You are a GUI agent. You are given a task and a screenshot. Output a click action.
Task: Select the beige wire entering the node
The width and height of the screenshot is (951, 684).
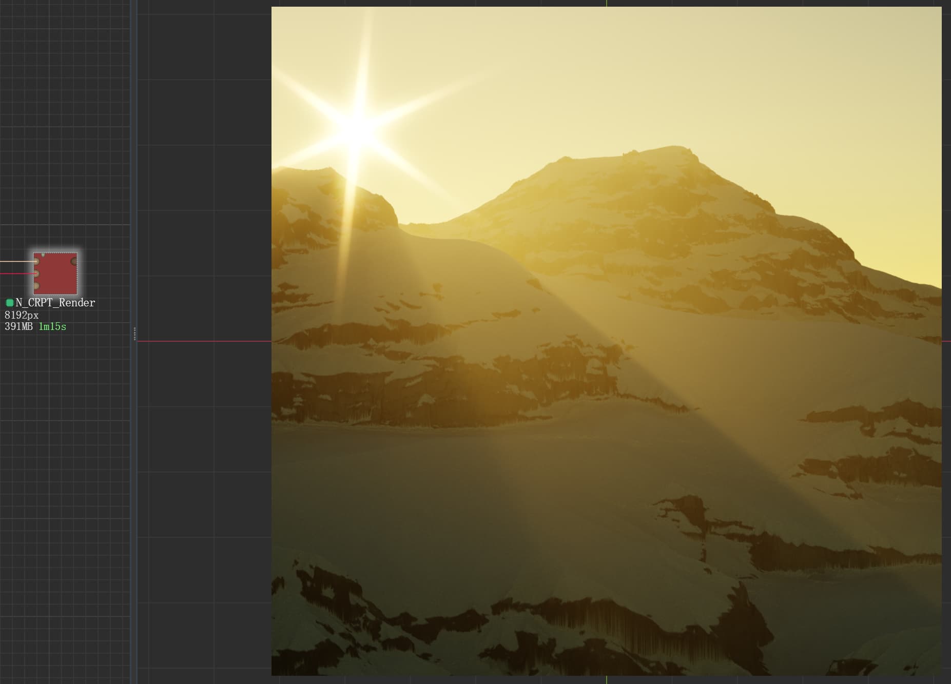click(x=15, y=262)
